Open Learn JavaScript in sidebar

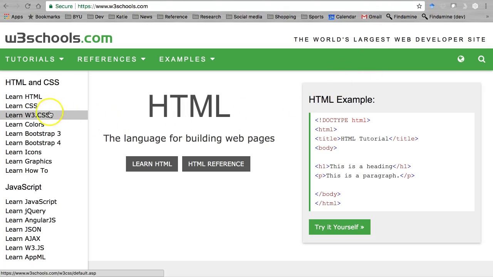click(31, 202)
